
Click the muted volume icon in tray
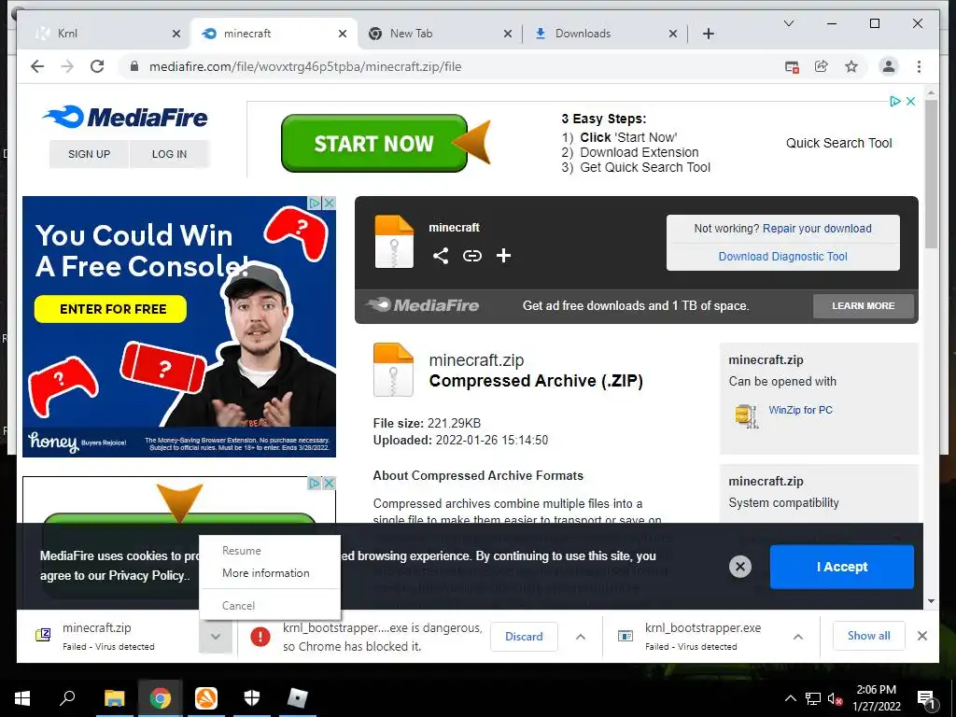[x=836, y=698]
